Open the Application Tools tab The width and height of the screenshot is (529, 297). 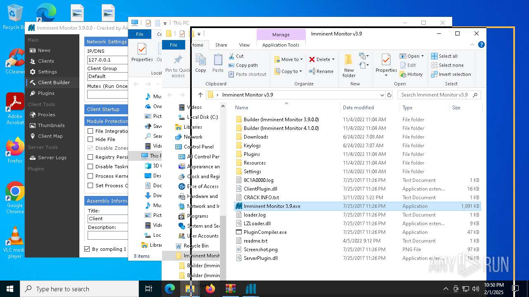point(281,45)
